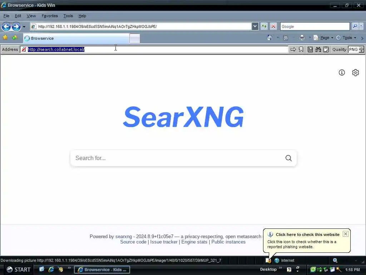Expand the Print dropdown arrow
Screen dimensions: 366x275
[x=310, y=38]
